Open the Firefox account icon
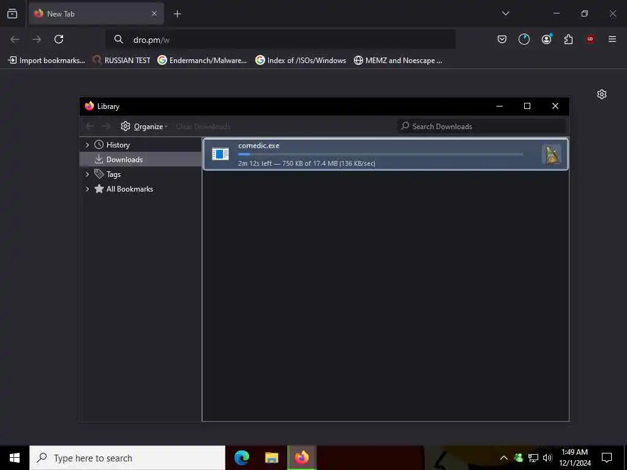This screenshot has height=470, width=627. pos(546,39)
